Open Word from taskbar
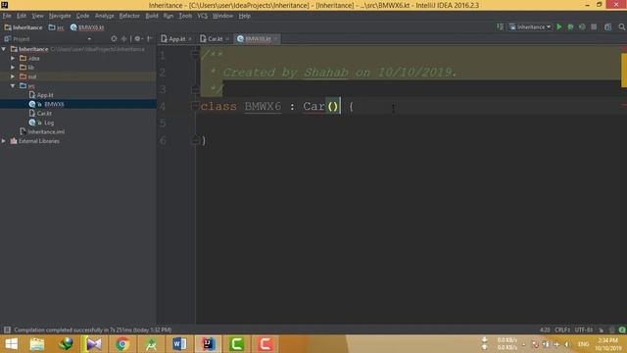 pyautogui.click(x=179, y=344)
